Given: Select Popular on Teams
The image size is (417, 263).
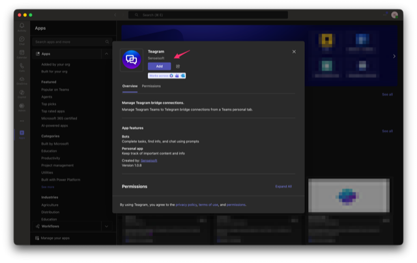Looking at the screenshot, I should [55, 90].
